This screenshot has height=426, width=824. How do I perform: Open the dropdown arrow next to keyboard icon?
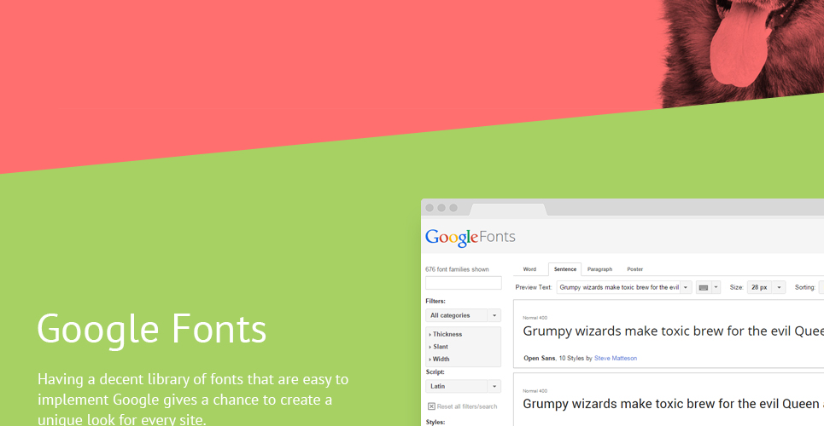716,287
